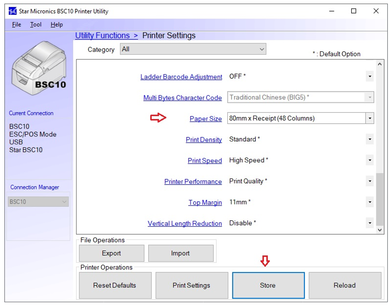Click the Printer Performance link
391x307 pixels.
[193, 181]
